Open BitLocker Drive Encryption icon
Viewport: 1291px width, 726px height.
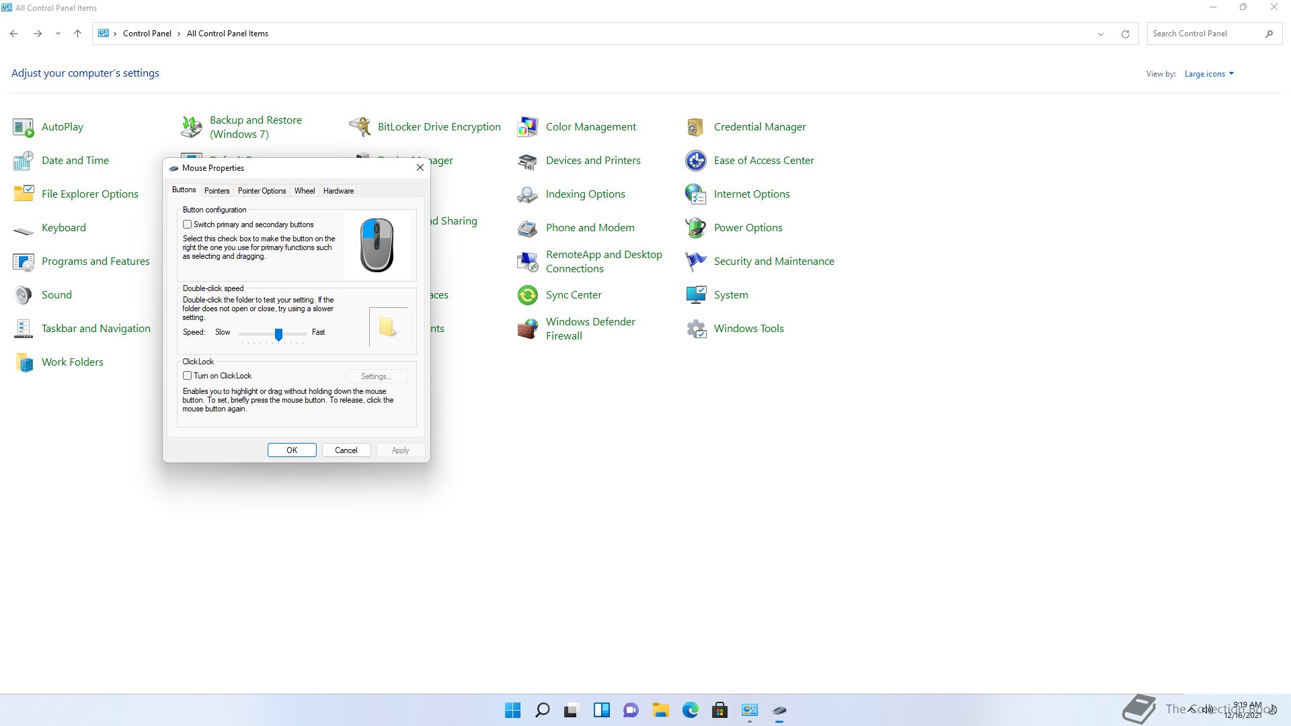click(360, 127)
